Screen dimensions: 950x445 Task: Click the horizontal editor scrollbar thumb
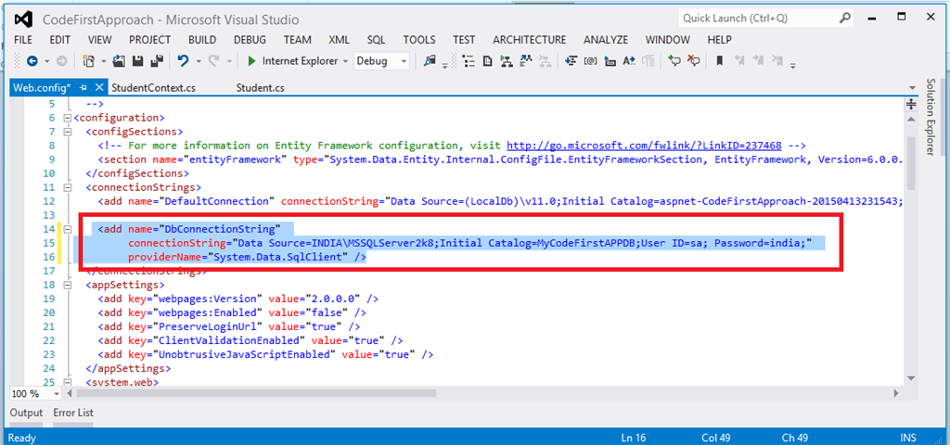pos(254,393)
